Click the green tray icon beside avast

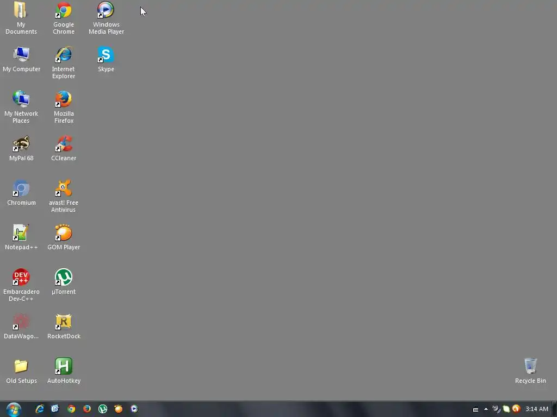point(506,409)
